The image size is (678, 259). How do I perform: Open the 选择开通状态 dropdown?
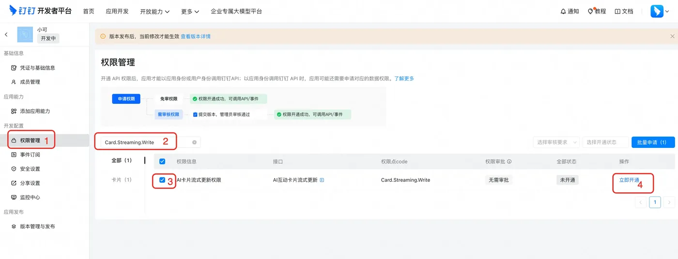click(605, 142)
